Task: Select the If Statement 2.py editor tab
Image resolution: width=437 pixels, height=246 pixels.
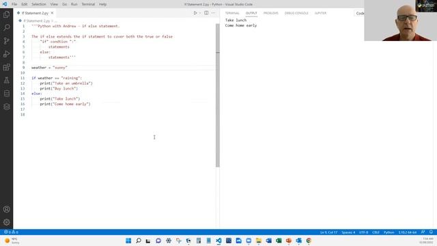Action: 35,13
